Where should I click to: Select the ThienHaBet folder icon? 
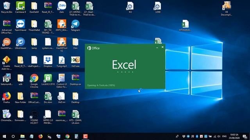(34, 25)
